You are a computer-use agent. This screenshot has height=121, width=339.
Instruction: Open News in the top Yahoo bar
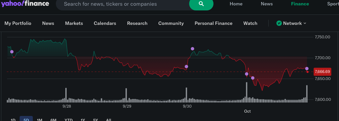(267, 4)
